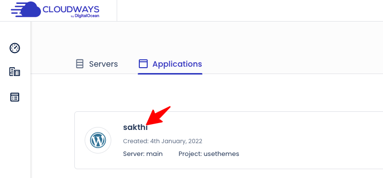This screenshot has height=178, width=383.
Task: Click the "Created: 4th January, 2022" text
Action: coord(162,141)
